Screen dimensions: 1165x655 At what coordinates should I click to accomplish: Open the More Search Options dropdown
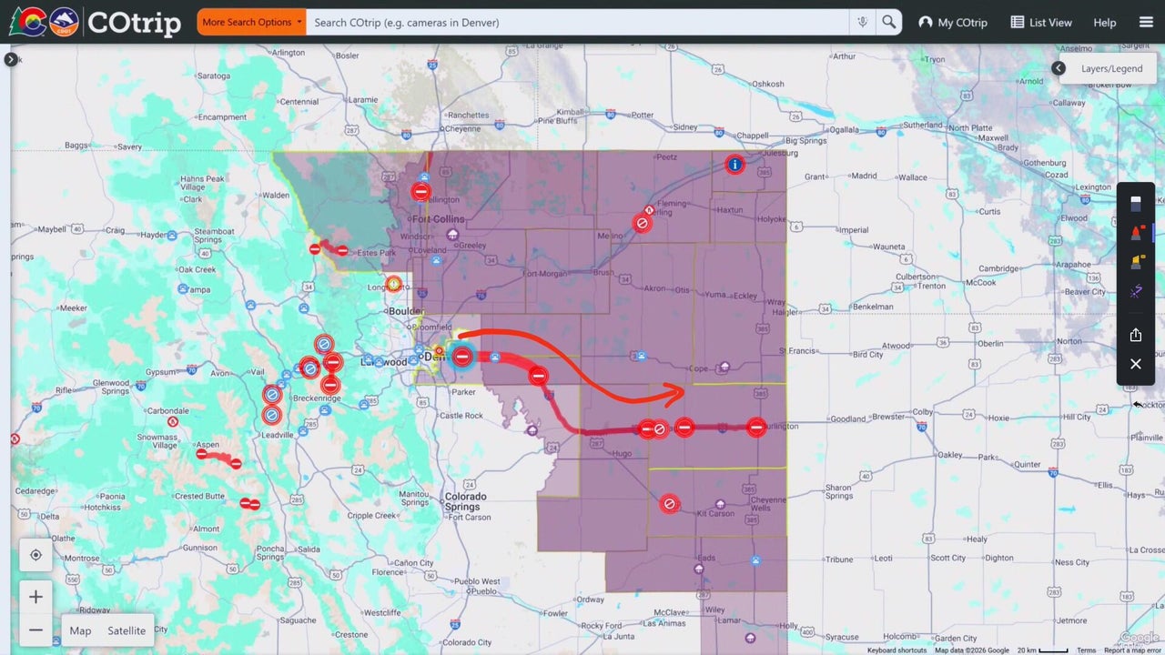coord(251,22)
